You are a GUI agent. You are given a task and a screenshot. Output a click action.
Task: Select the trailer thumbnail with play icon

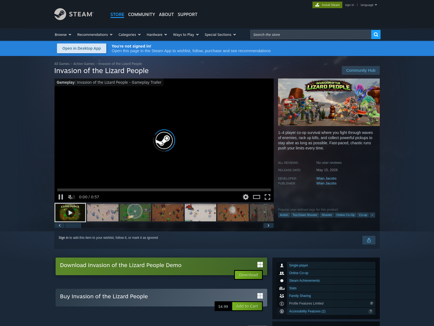[x=70, y=213]
